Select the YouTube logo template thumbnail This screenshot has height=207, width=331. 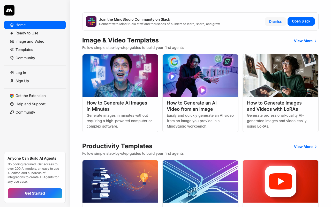(280, 181)
